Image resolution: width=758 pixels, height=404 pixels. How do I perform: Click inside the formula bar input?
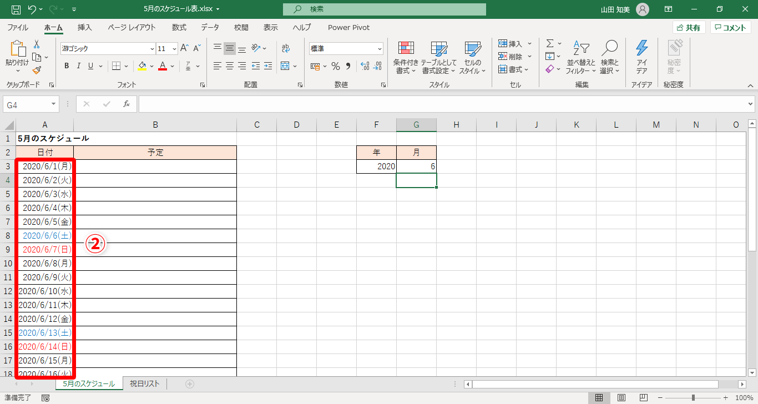point(442,104)
